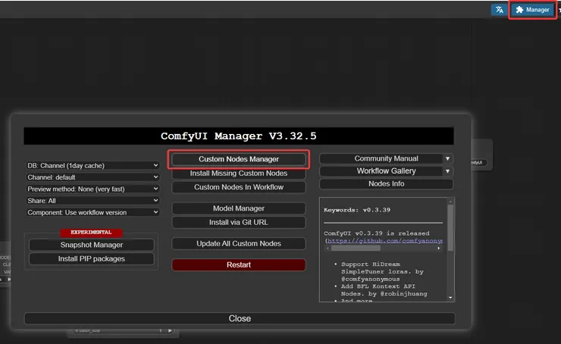Click horizontal scrollbar right arrow
This screenshot has height=344, width=561.
point(439,249)
